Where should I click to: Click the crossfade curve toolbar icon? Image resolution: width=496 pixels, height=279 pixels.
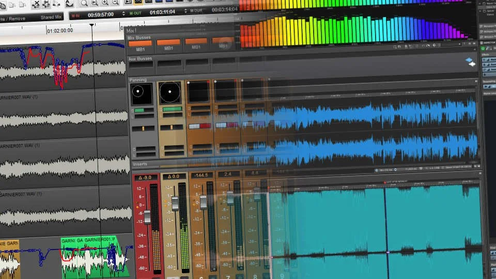[x=69, y=4]
